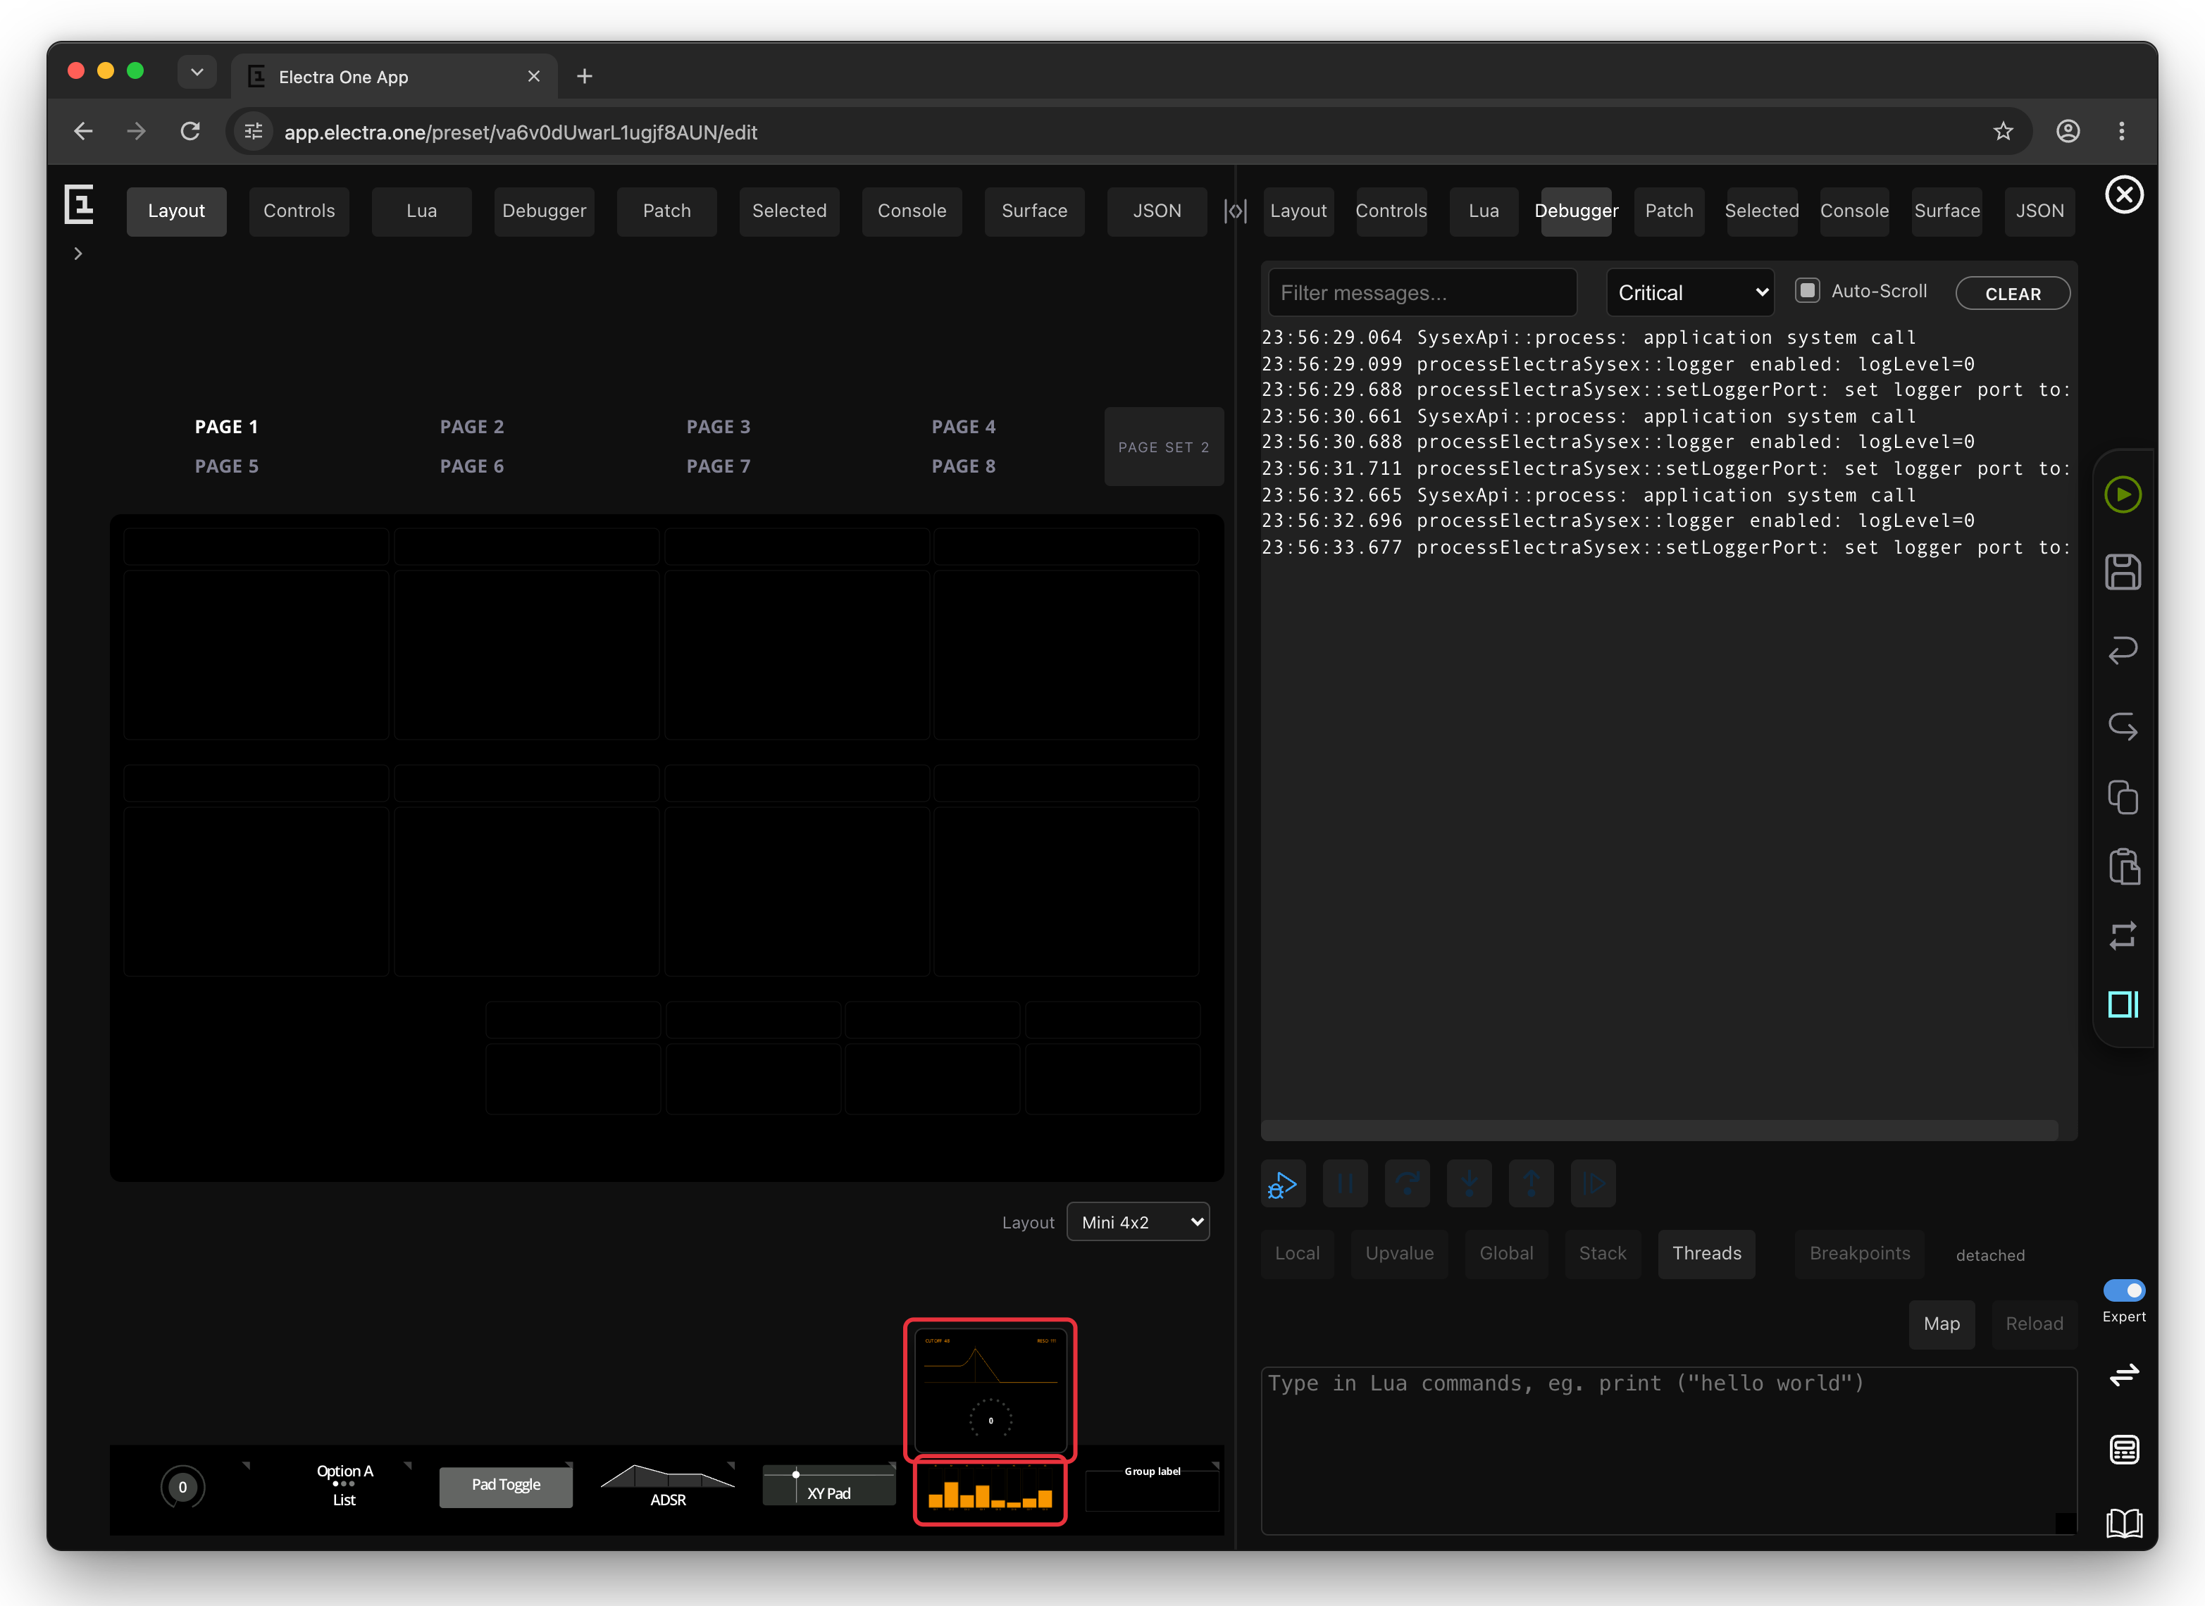Click the floppy disk save icon
This screenshot has width=2205, height=1606.
click(2123, 573)
